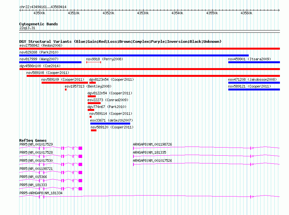Open the nsv817999 (Wang2007) variant label
The image size is (289, 215).
39,59
